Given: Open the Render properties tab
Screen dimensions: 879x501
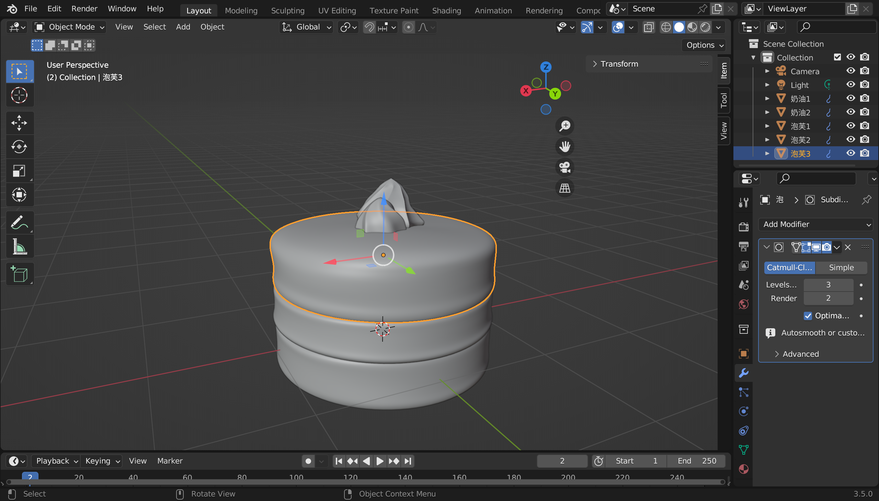Looking at the screenshot, I should point(743,227).
